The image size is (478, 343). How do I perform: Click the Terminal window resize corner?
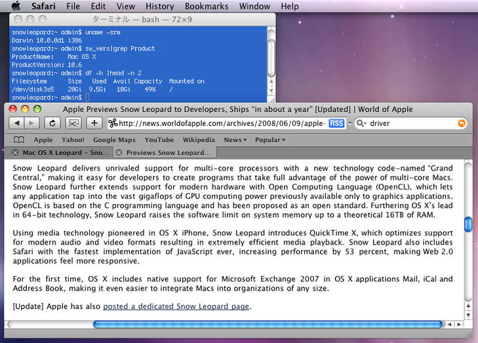(271, 100)
